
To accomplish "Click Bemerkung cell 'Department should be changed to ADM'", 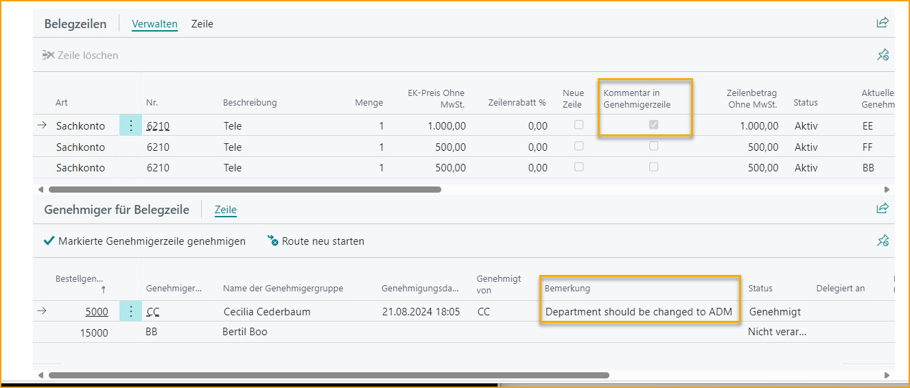I will [639, 312].
